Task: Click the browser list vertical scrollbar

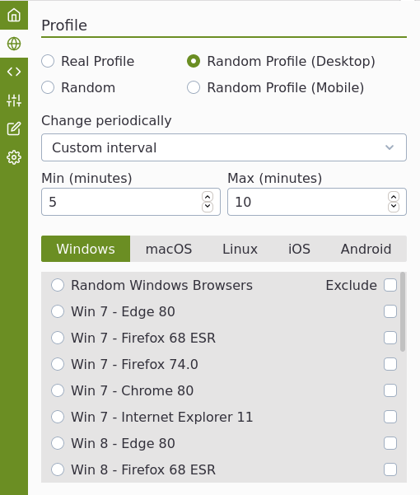Action: [403, 312]
